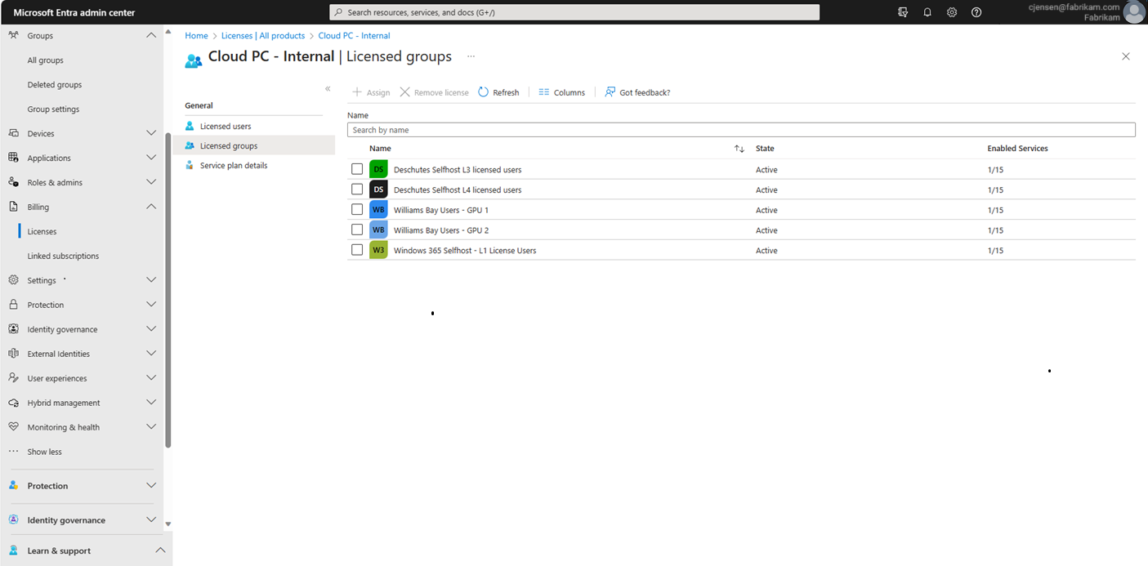This screenshot has height=566, width=1148.
Task: Select Linked subscriptions in the sidebar
Action: (x=63, y=255)
